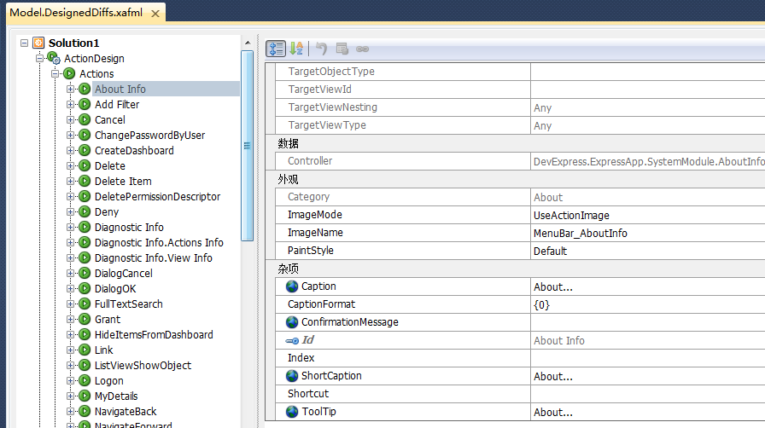Click the ActionDesign node gear icon
Image resolution: width=765 pixels, height=428 pixels.
54,59
